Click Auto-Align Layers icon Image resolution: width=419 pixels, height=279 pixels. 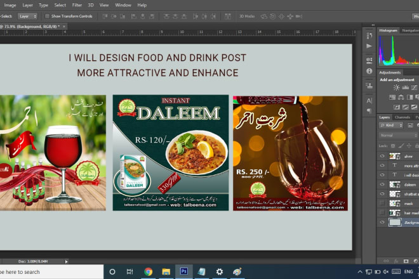[228, 16]
